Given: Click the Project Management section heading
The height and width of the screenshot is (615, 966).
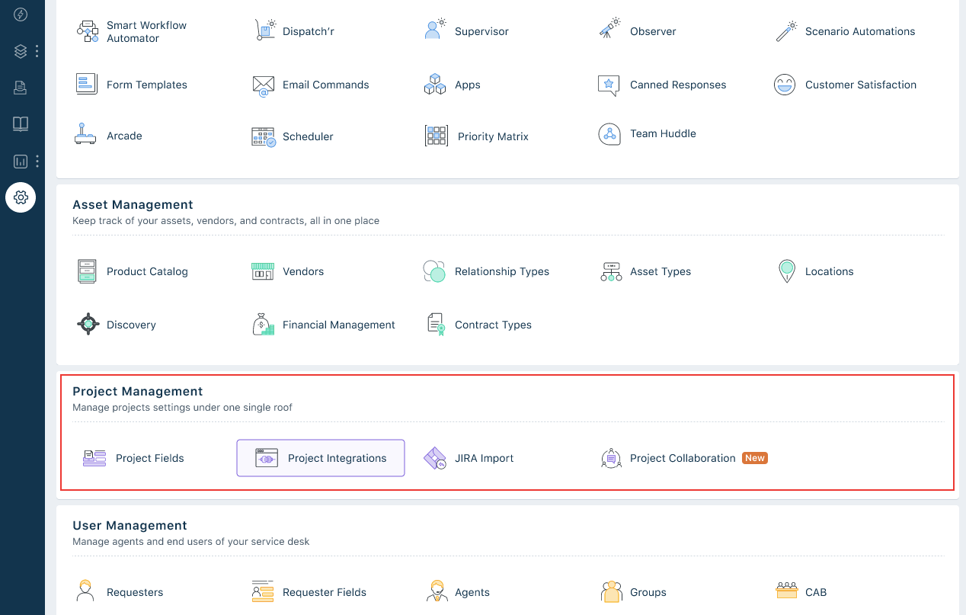Looking at the screenshot, I should point(138,391).
